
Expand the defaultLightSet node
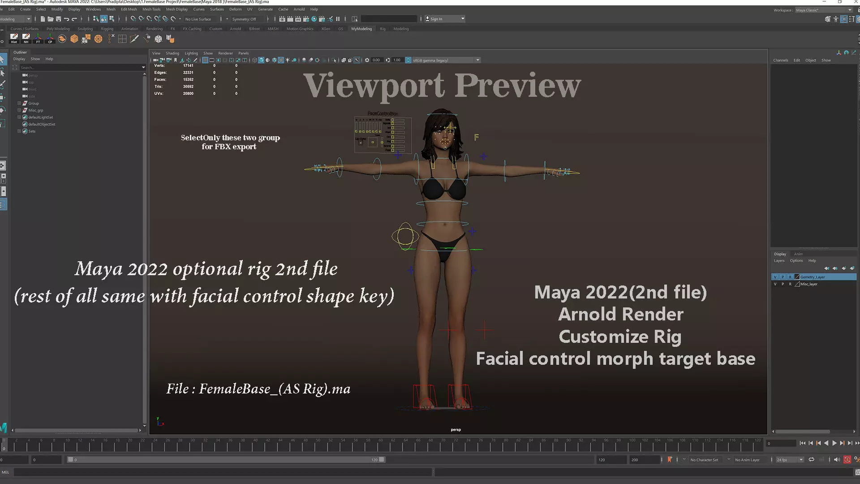coord(19,117)
